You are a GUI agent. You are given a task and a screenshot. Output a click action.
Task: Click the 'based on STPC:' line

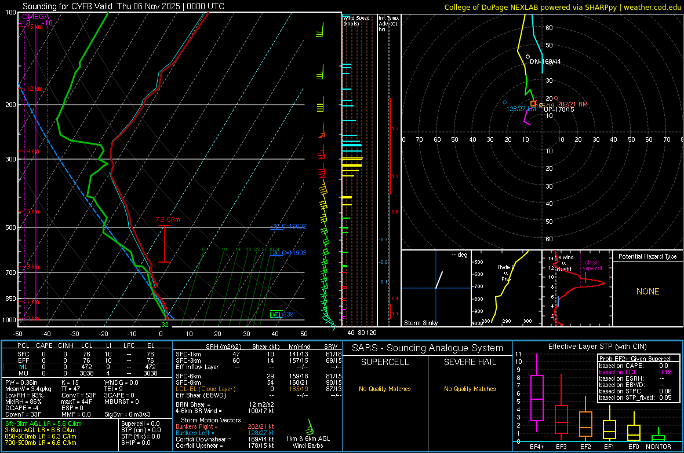point(635,391)
